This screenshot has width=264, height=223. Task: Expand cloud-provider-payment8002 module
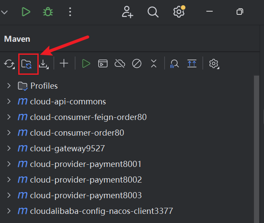coord(9,180)
